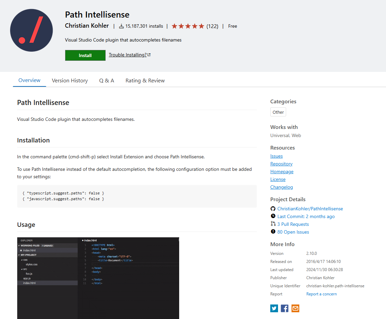Click the Path Intellisense page title
386x319 pixels.
point(97,15)
